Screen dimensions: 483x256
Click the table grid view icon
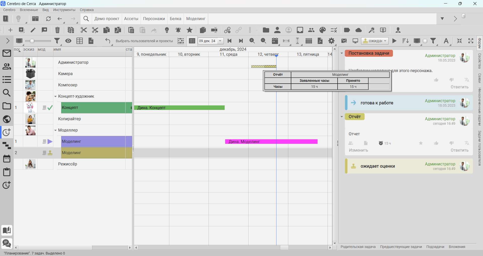tap(80, 41)
